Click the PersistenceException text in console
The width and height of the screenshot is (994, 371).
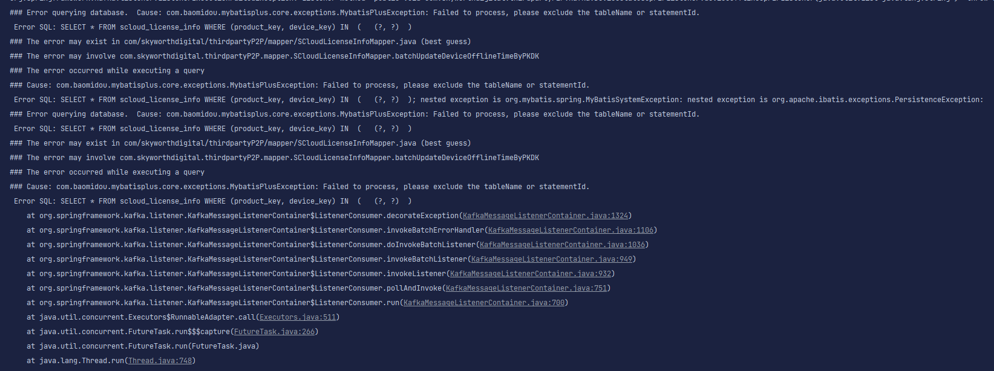point(937,100)
